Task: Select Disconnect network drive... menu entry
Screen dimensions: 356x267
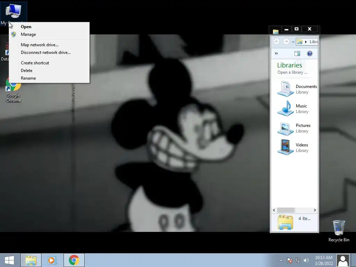Action: click(49, 53)
